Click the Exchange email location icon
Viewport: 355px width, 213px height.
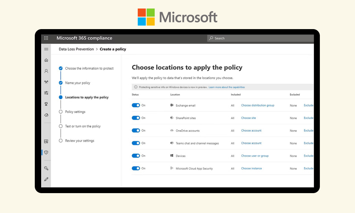172,105
